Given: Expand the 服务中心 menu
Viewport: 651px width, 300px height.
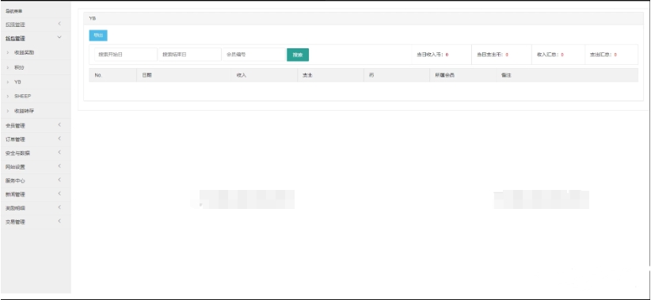Looking at the screenshot, I should [36, 180].
